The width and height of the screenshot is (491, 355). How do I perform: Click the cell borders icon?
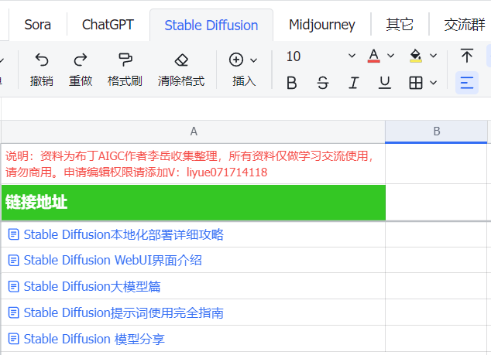[x=416, y=83]
